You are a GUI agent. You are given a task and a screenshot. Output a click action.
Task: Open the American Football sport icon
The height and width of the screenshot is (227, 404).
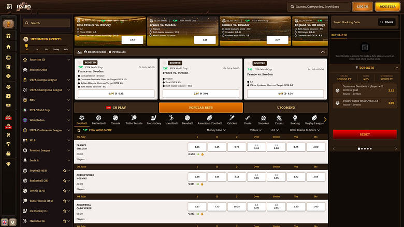coord(210,120)
